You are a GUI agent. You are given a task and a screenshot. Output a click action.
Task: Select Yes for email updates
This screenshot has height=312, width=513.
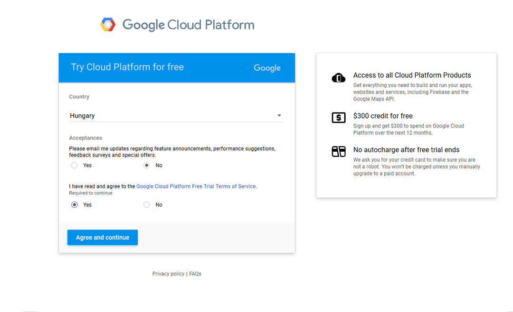pos(75,165)
